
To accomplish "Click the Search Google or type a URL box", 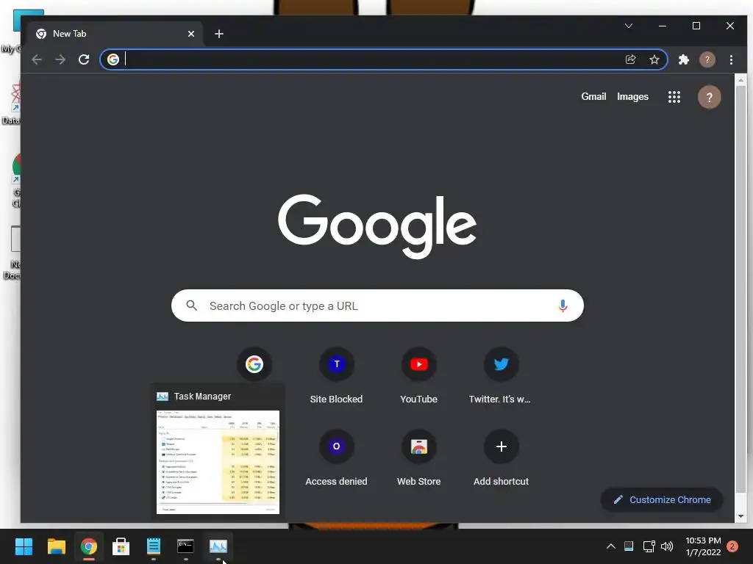I will tap(377, 305).
